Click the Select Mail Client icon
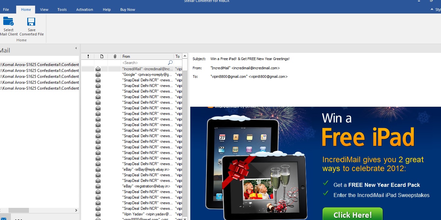Screen dimensions: 441x220 (x=8, y=22)
